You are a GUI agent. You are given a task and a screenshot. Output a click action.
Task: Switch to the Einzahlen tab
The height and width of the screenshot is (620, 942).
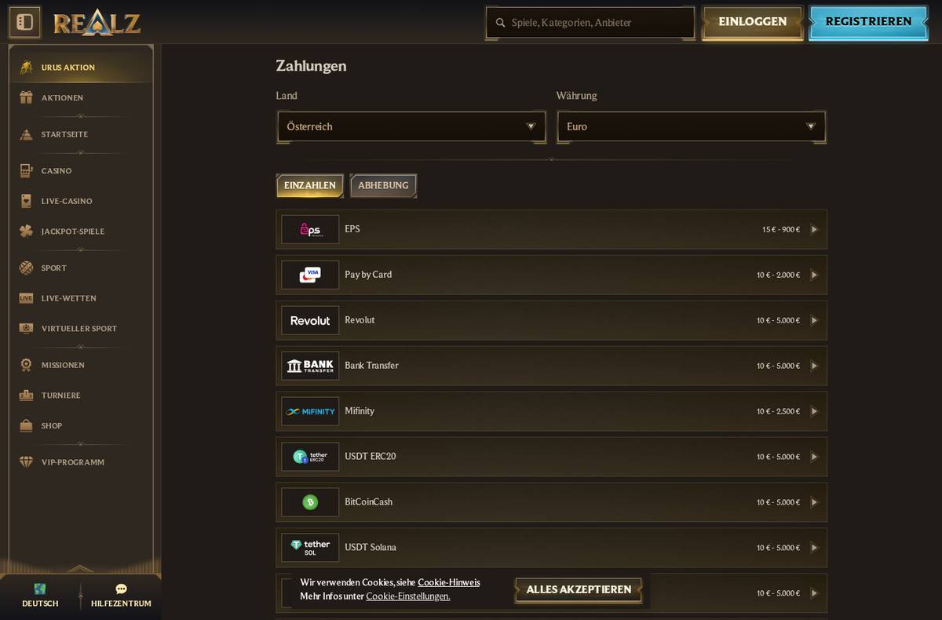(310, 185)
